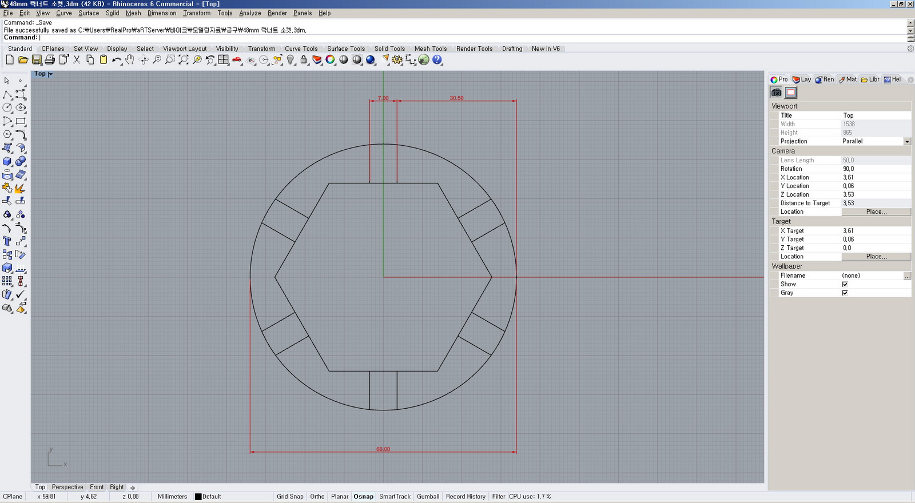915x503 pixels.
Task: Toggle SmartTrack in status bar
Action: point(395,497)
